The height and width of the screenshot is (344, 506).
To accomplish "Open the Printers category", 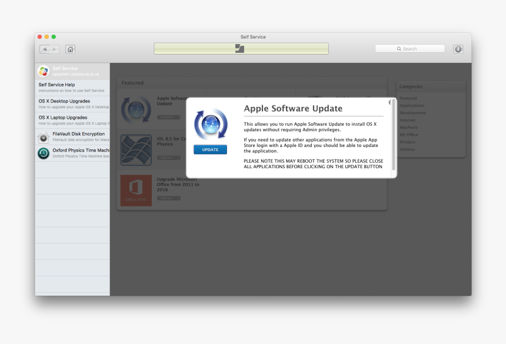I will (x=407, y=142).
